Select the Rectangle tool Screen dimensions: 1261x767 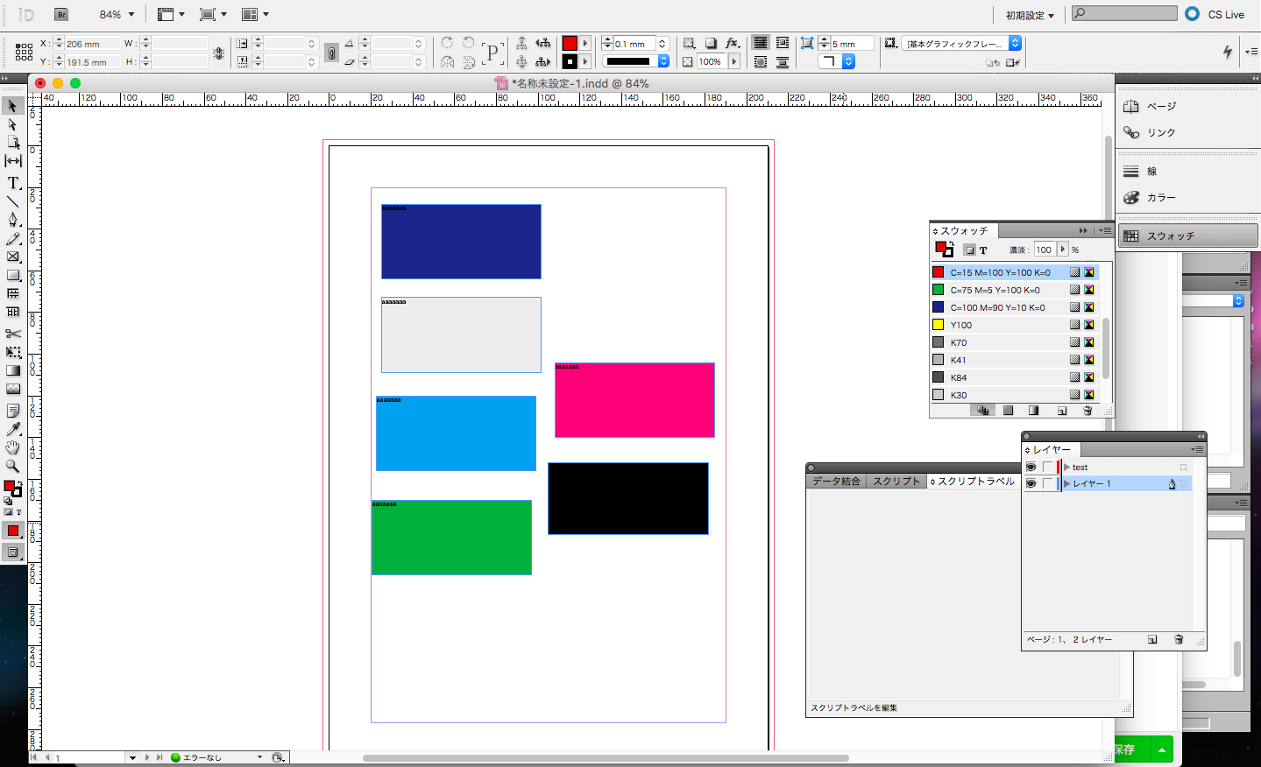(x=12, y=275)
